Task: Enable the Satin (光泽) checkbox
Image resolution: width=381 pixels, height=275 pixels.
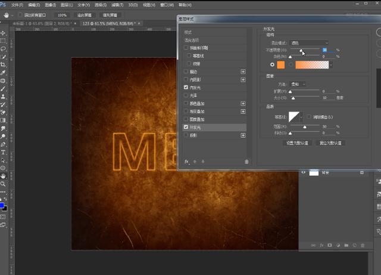Action: (x=186, y=95)
